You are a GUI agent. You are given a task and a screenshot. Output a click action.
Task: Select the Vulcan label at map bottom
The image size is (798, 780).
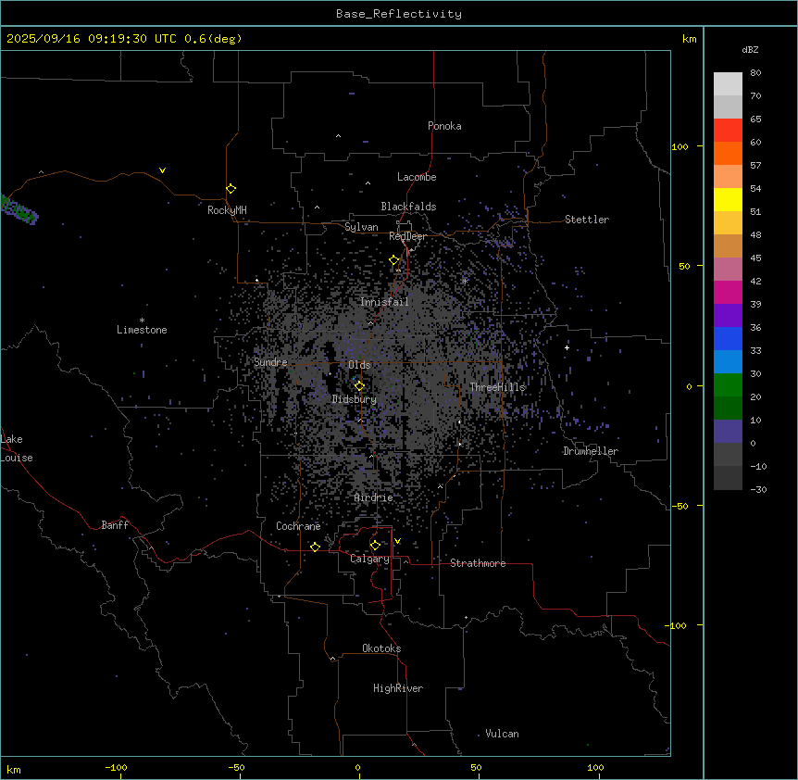pyautogui.click(x=502, y=735)
